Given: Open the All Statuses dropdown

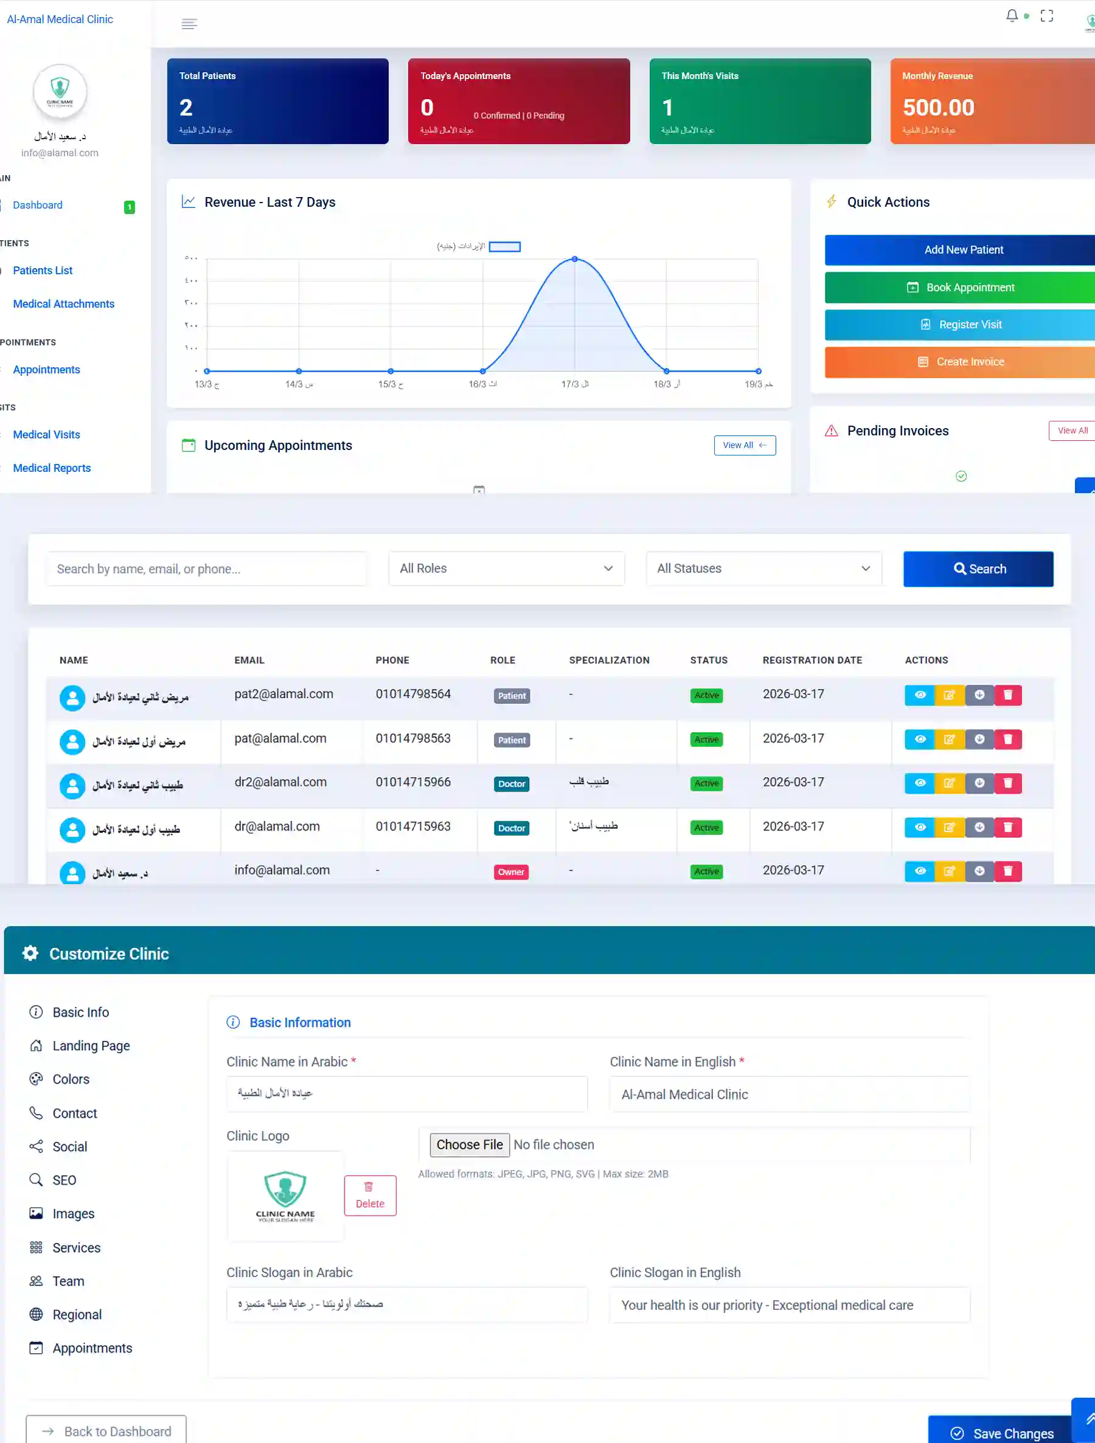Looking at the screenshot, I should click(x=763, y=569).
